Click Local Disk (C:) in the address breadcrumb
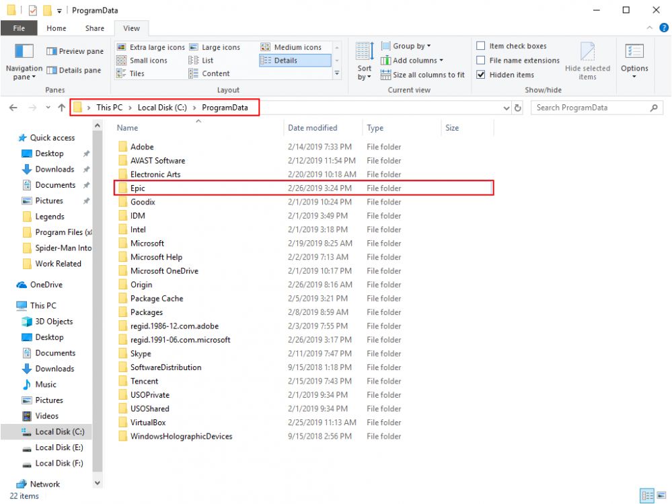Viewport: 672px width, 504px height. pyautogui.click(x=162, y=108)
